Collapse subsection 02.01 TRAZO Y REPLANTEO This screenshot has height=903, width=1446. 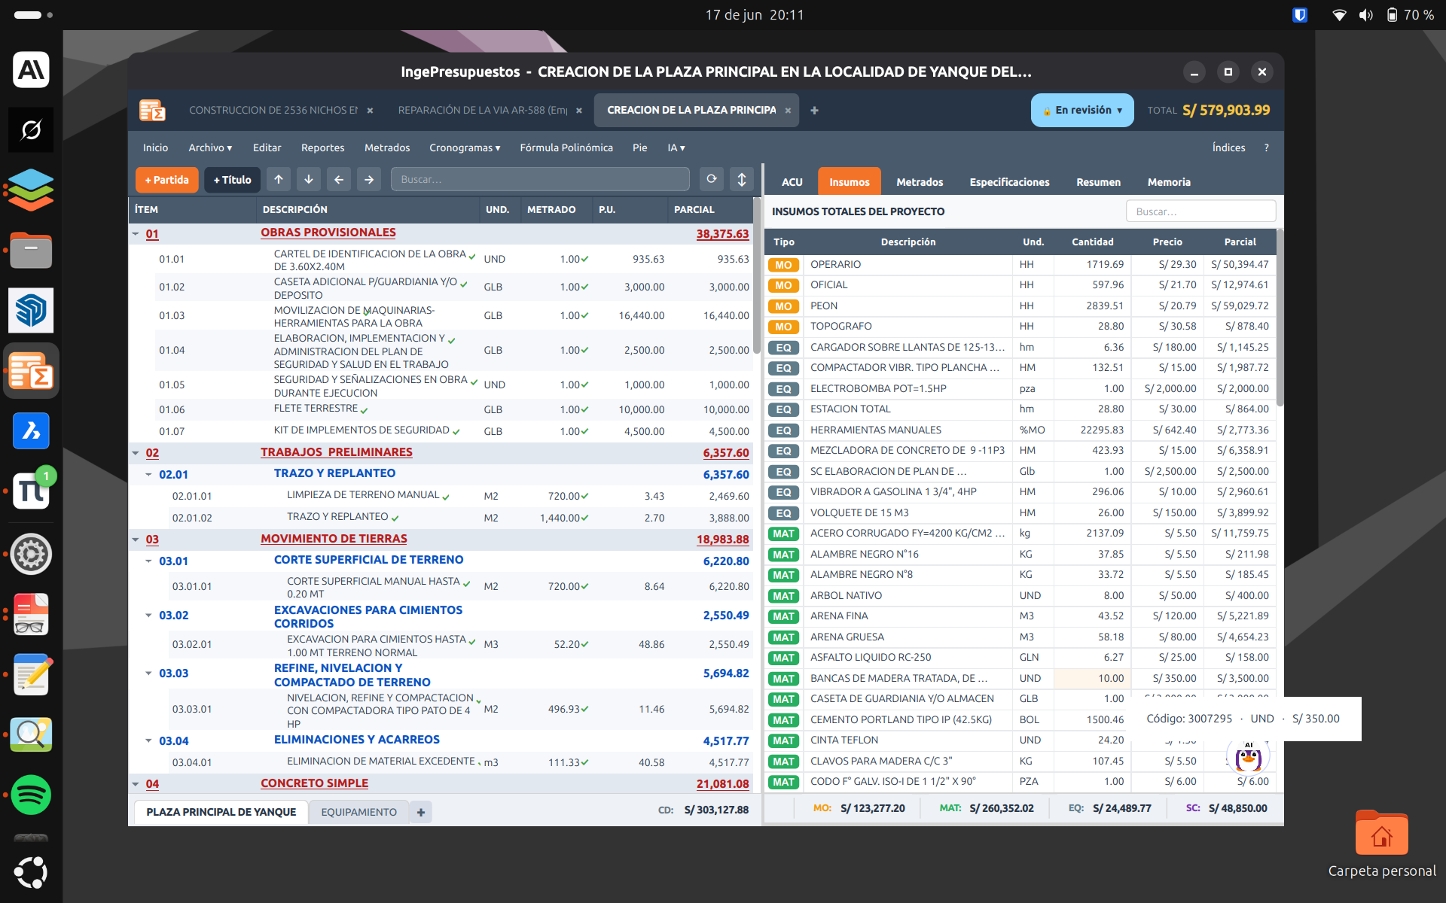(148, 475)
